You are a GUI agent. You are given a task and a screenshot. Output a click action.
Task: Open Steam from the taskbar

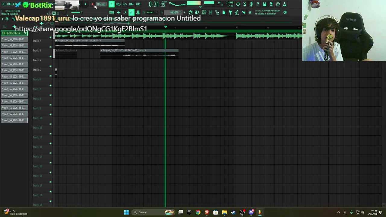click(x=233, y=212)
